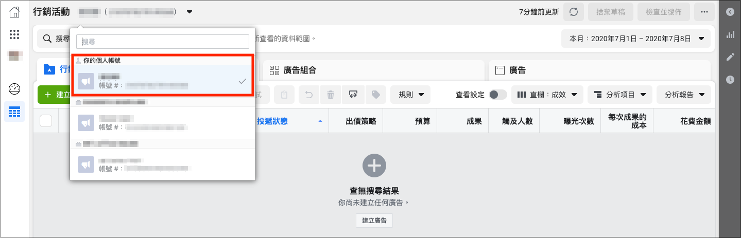Select the second ad account in dropdown list

click(163, 122)
